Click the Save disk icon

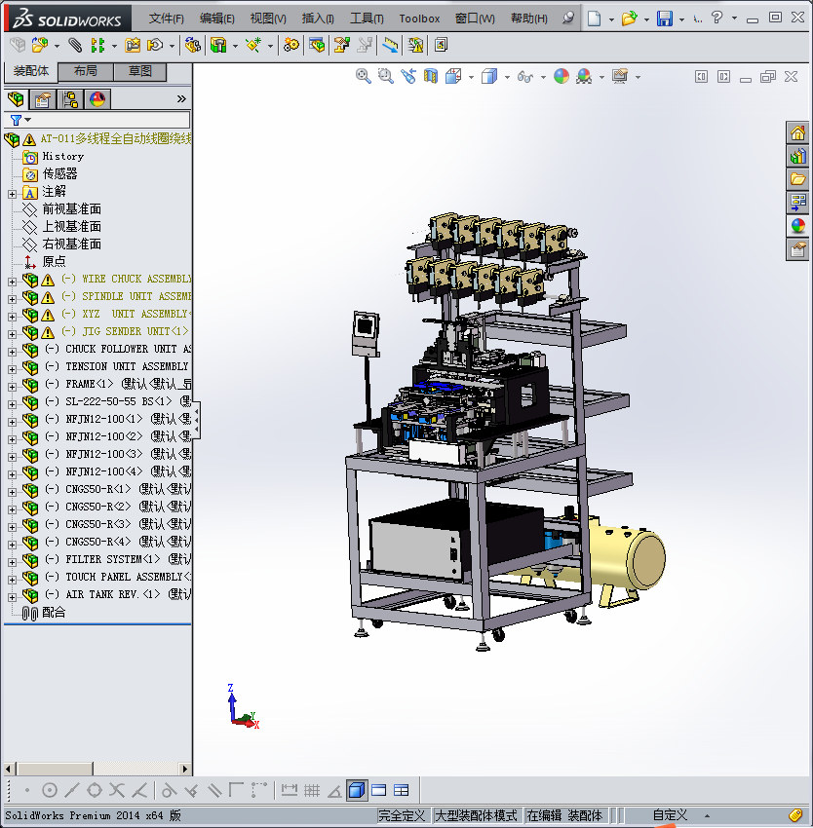point(665,19)
